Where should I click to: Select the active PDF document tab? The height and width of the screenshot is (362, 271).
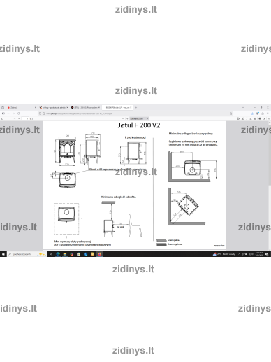coord(117,107)
